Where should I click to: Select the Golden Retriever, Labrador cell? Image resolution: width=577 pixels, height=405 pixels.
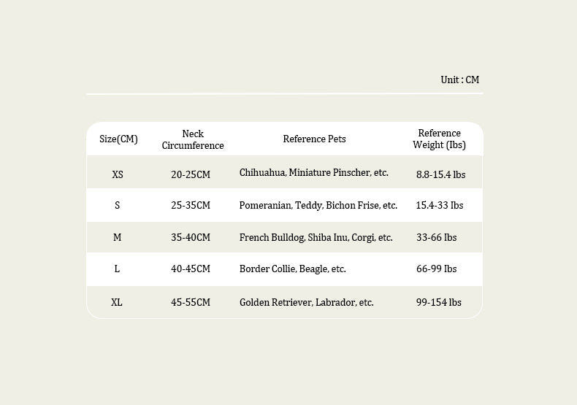[306, 302]
